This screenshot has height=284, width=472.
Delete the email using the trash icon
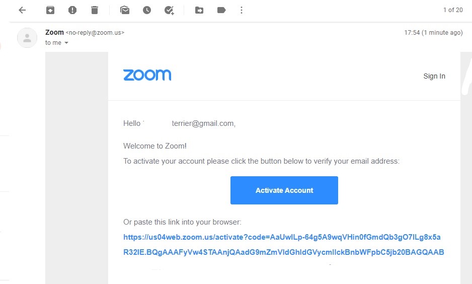[x=95, y=10]
